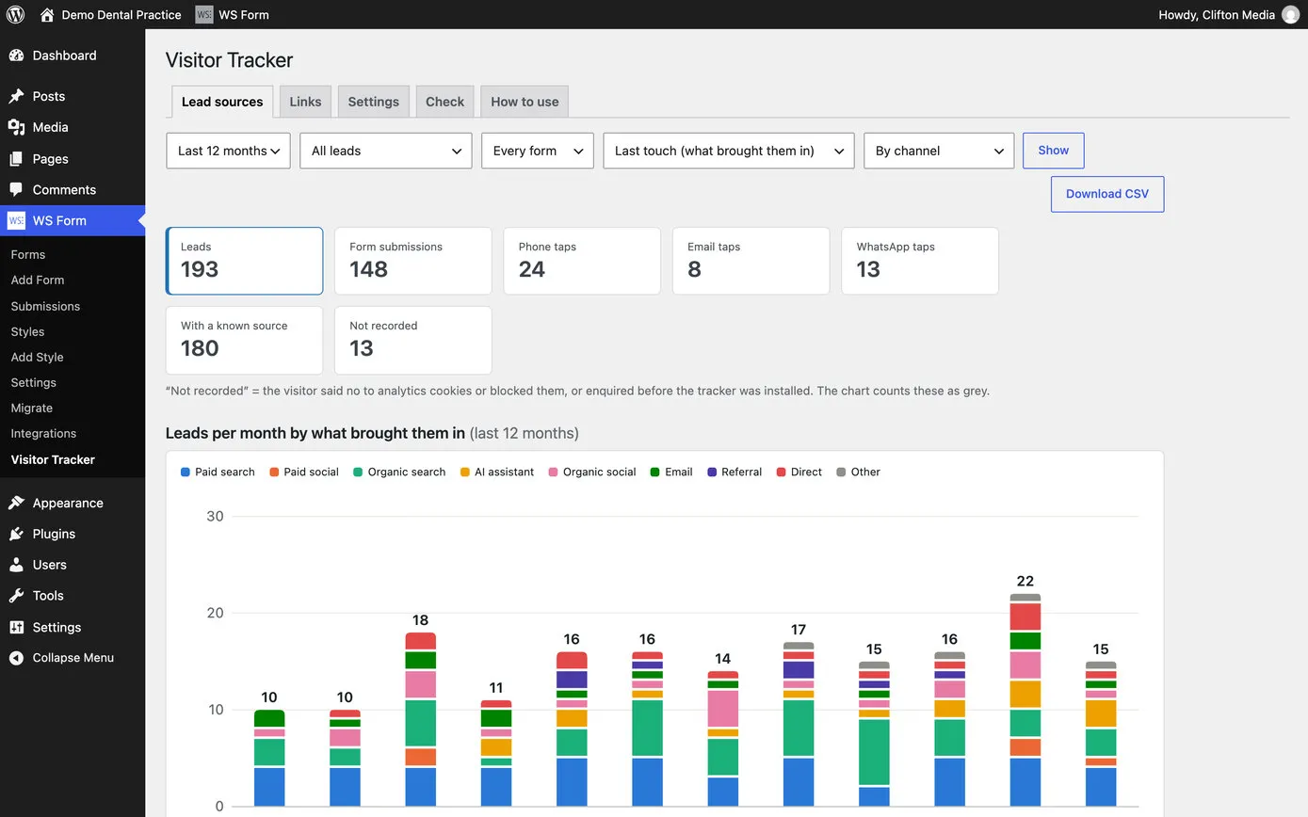Viewport: 1308px width, 817px height.
Task: Open Add Style in WS Form submenu
Action: click(38, 357)
